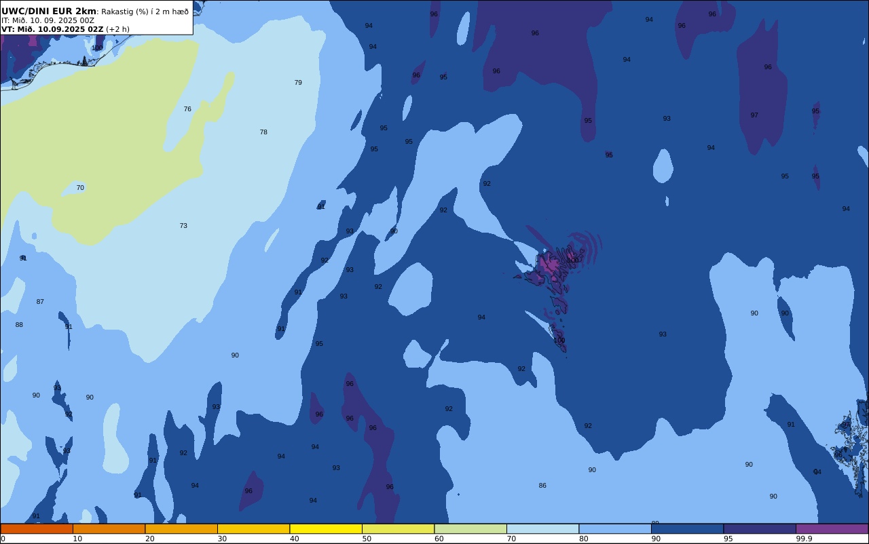Click the '73' value on the map

click(183, 226)
